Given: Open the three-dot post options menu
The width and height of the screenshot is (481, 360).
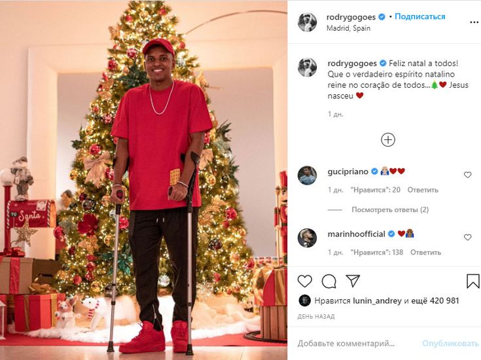Looking at the screenshot, I should 474,22.
